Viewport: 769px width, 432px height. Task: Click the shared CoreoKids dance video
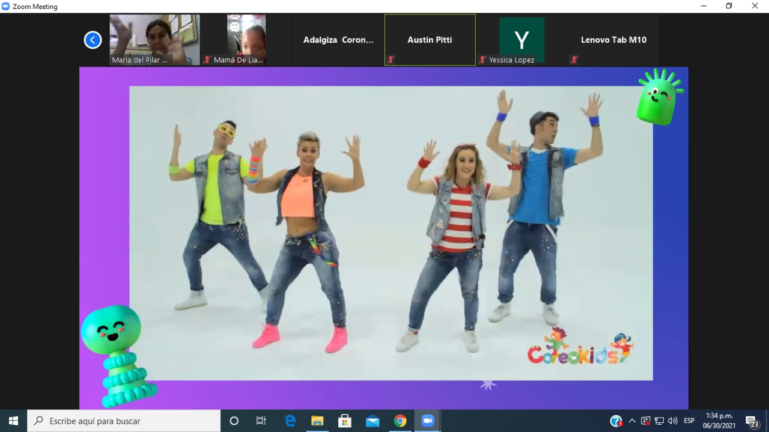[391, 233]
